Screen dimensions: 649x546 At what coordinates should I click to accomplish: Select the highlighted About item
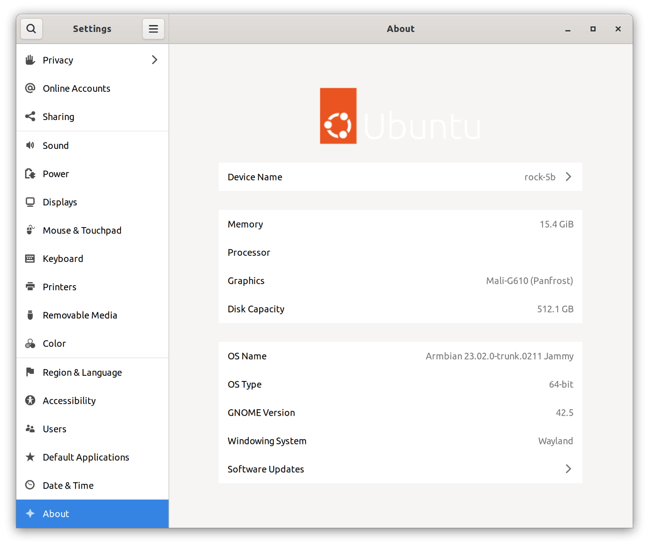click(92, 514)
